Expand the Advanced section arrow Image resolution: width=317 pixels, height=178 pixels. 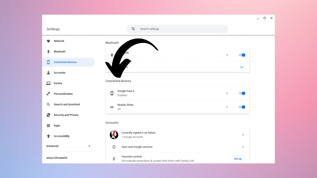pos(89,146)
